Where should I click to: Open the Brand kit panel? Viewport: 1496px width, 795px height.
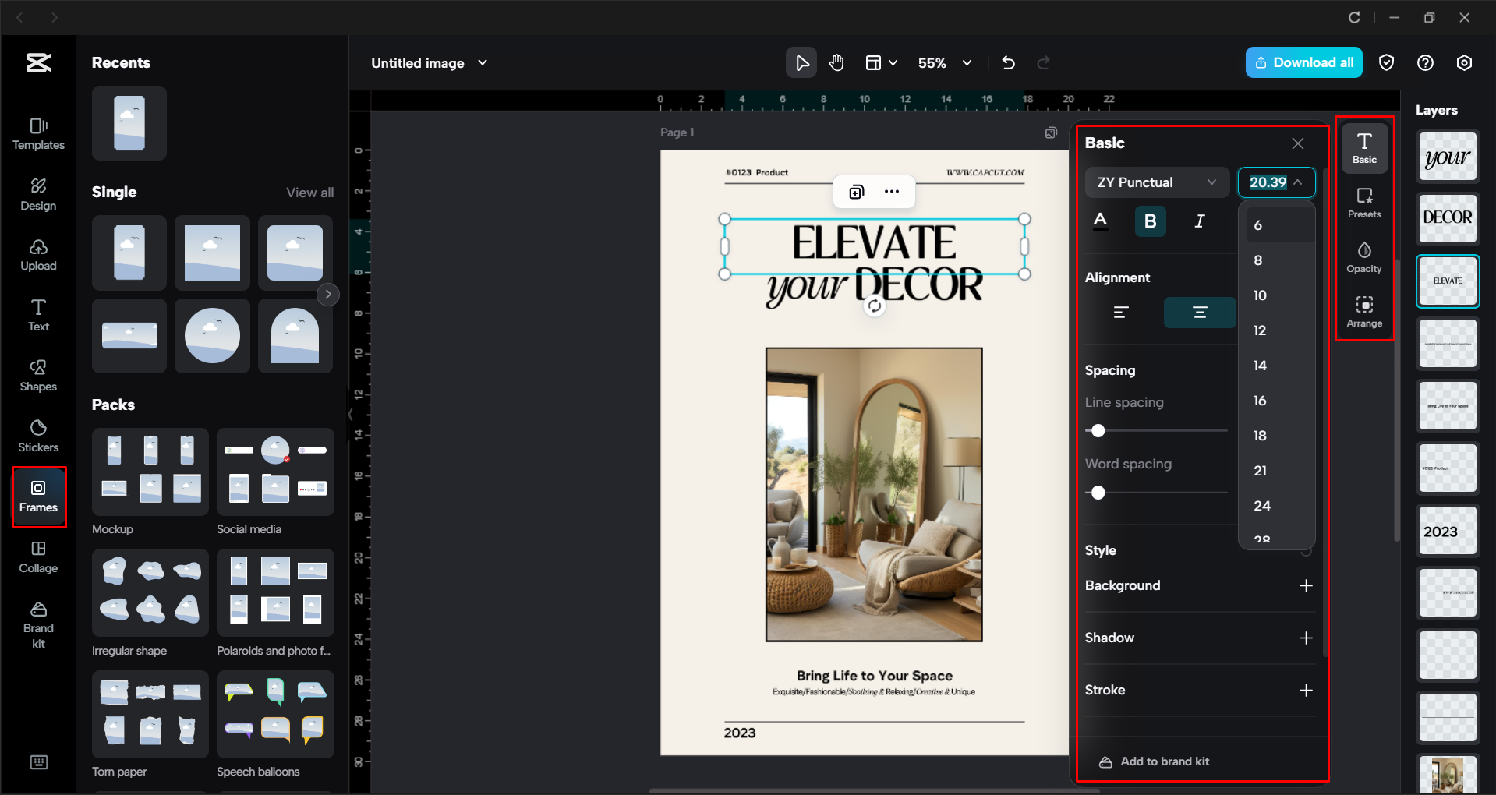coord(37,621)
